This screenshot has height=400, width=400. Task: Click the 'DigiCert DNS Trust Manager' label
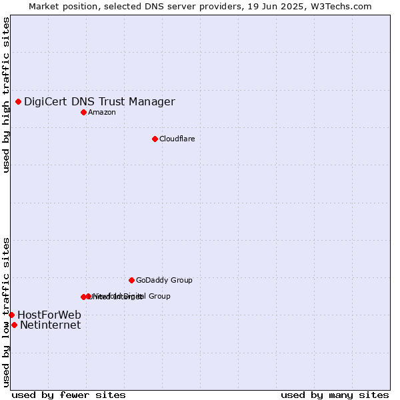99,102
